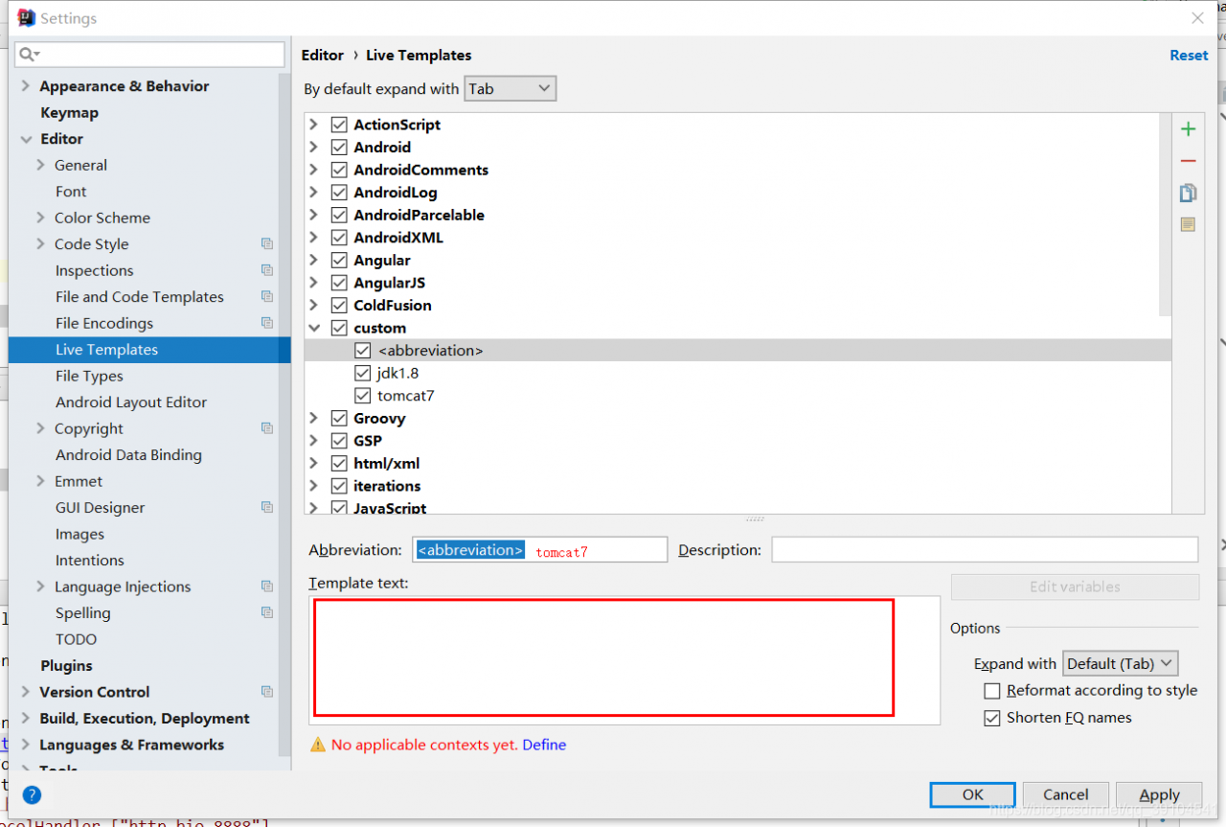
Task: Open the TODO settings page
Action: point(76,639)
